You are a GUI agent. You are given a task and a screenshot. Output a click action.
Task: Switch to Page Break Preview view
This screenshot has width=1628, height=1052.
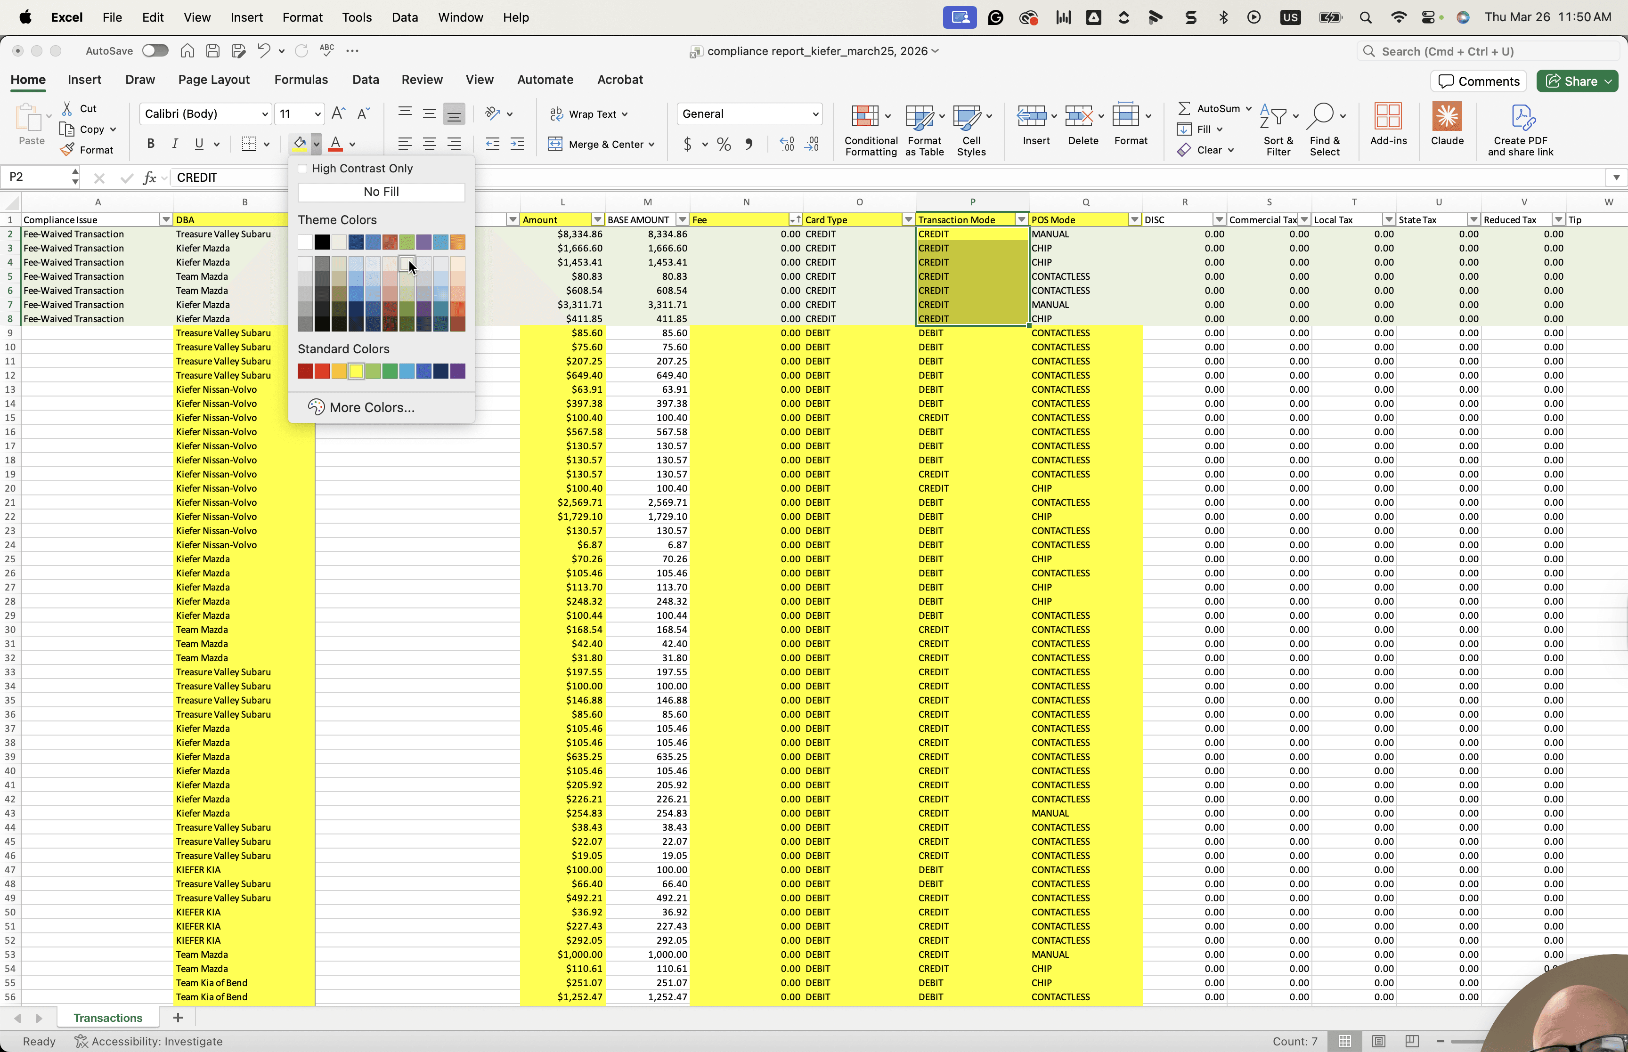pos(1412,1041)
